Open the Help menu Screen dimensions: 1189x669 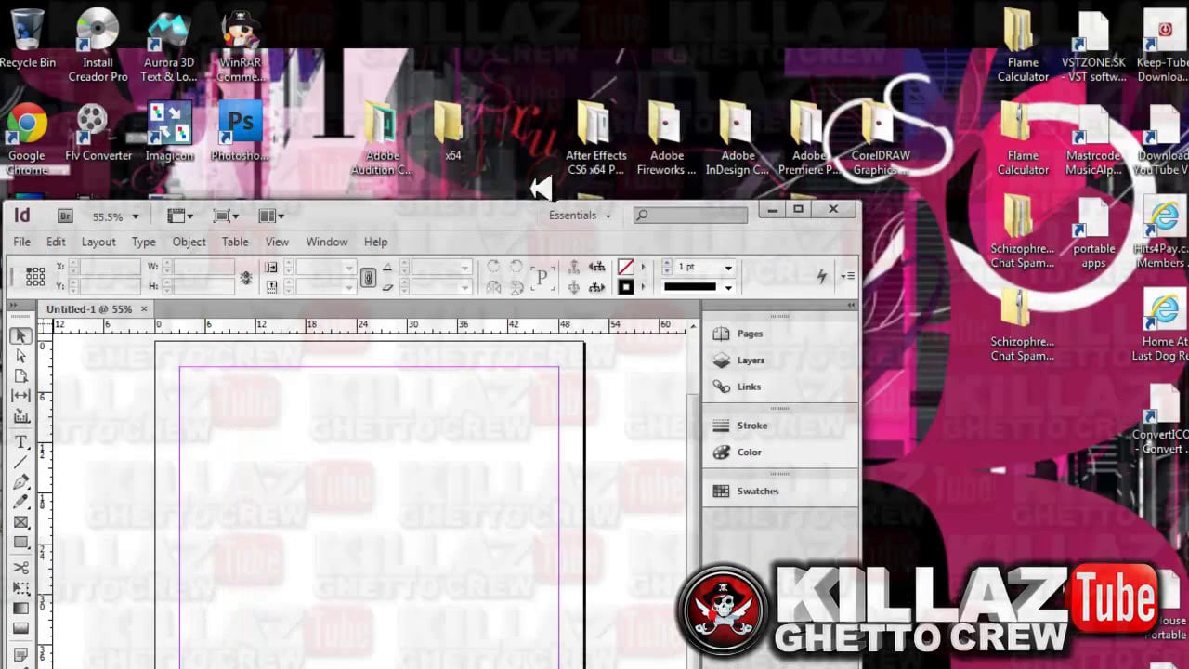375,242
